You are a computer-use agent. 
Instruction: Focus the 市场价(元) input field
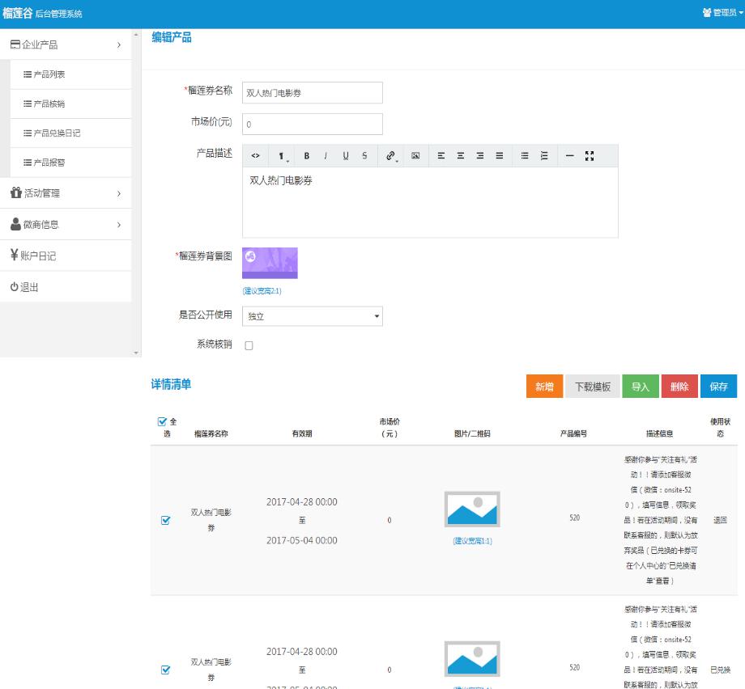coord(312,124)
